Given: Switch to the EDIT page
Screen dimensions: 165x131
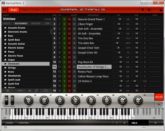Looking at the screenshot, I should click(x=38, y=10).
